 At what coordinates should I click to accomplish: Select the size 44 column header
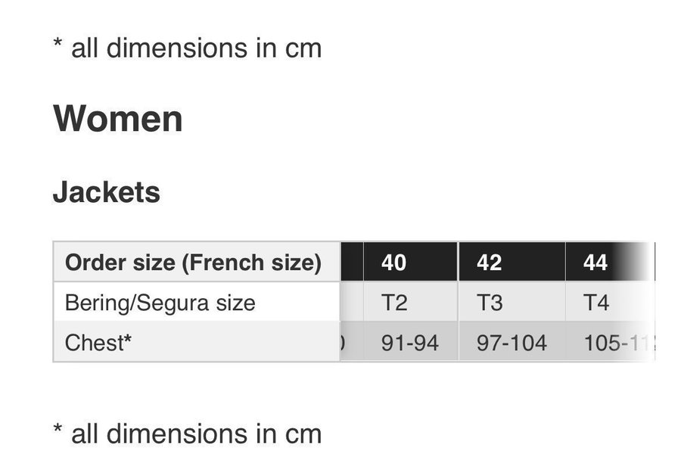pyautogui.click(x=610, y=262)
